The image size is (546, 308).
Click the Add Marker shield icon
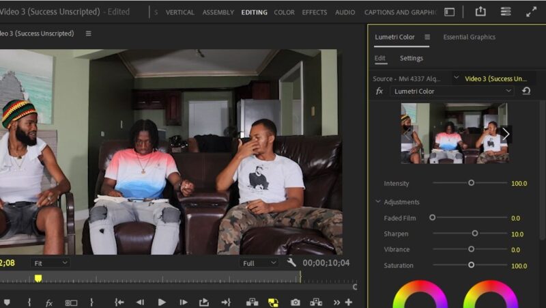[7, 302]
